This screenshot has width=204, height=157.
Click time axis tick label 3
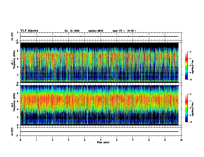[x=69, y=140]
